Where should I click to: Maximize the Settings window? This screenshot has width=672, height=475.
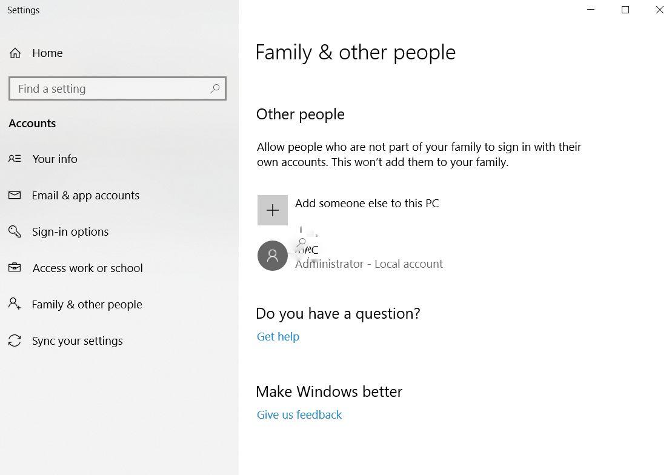(625, 10)
